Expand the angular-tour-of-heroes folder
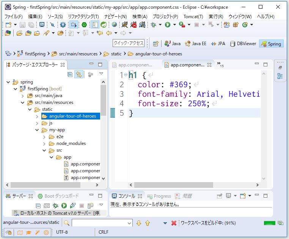 click(x=37, y=116)
